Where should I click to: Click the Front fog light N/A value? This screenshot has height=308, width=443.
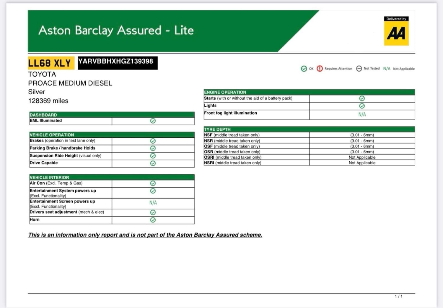tap(362, 115)
